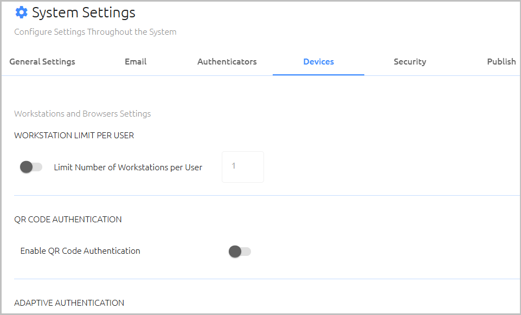Select the Devices tab

coord(318,61)
